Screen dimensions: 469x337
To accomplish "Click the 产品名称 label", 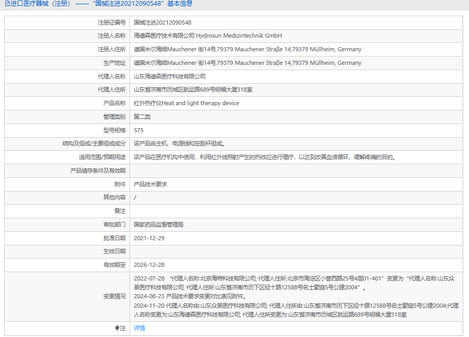I will (x=115, y=104).
